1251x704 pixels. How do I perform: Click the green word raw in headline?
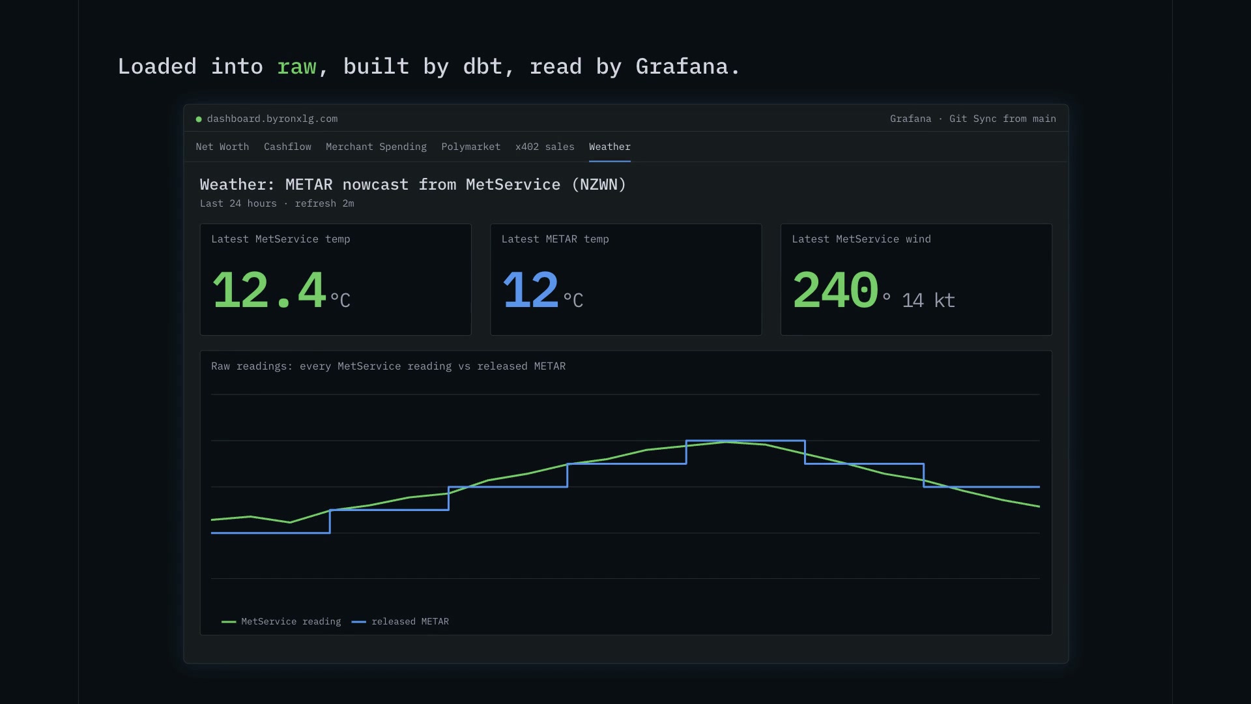(x=296, y=66)
